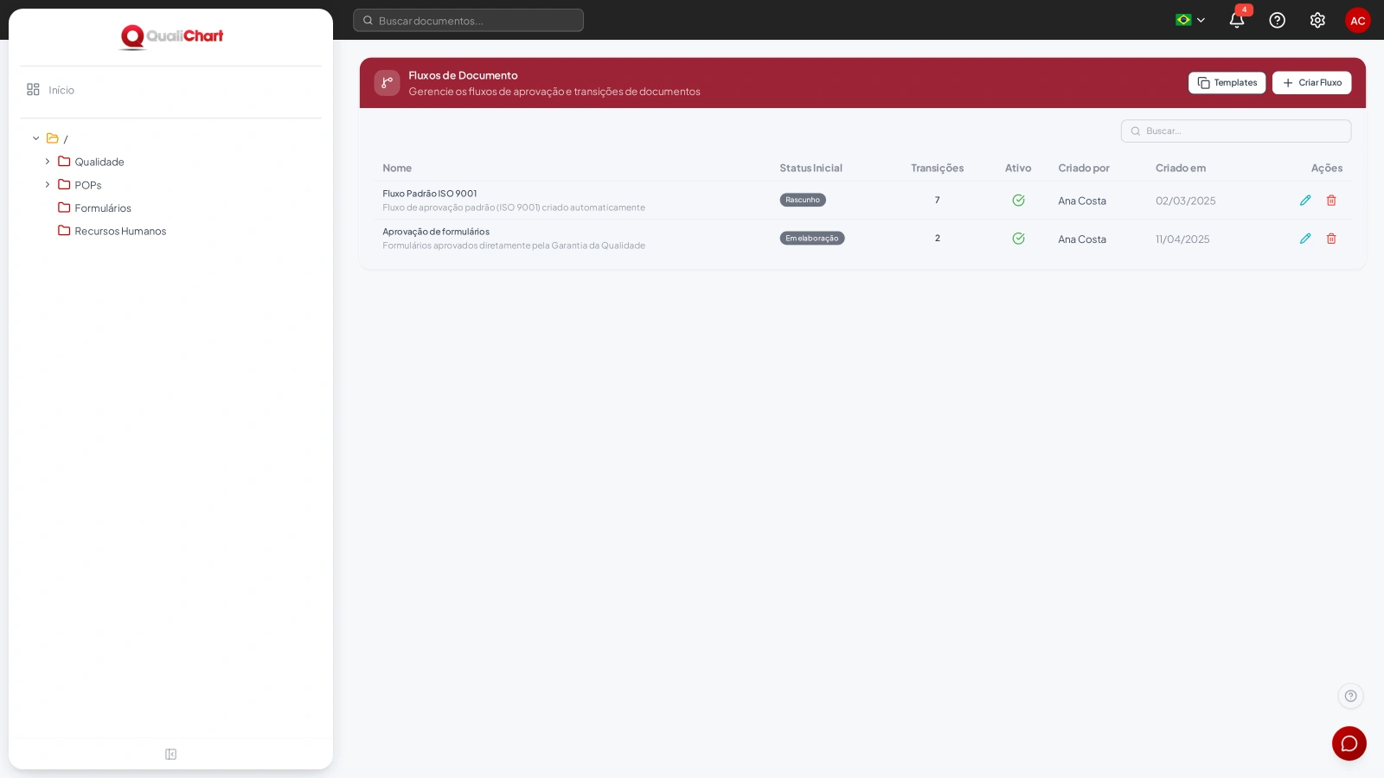Open the notifications bell
This screenshot has height=778, width=1384.
click(1237, 20)
